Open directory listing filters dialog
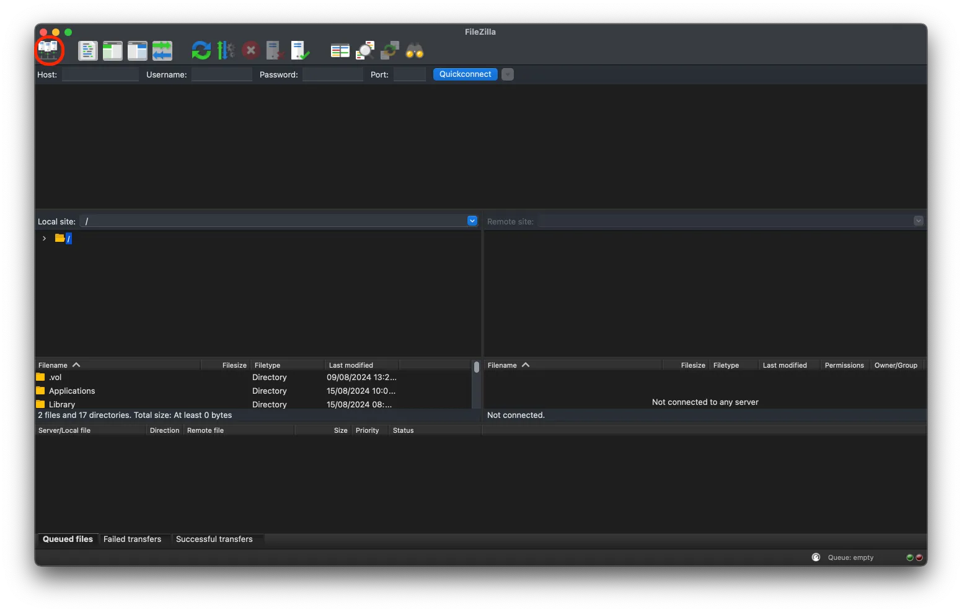The width and height of the screenshot is (962, 612). click(340, 50)
